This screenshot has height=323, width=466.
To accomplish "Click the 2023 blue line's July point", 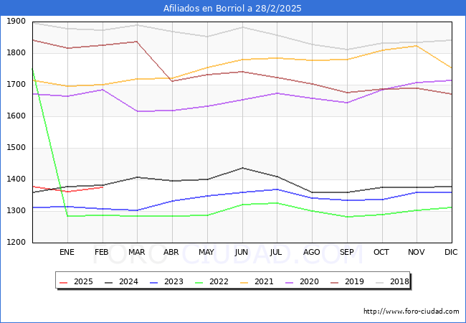I will [x=277, y=189].
